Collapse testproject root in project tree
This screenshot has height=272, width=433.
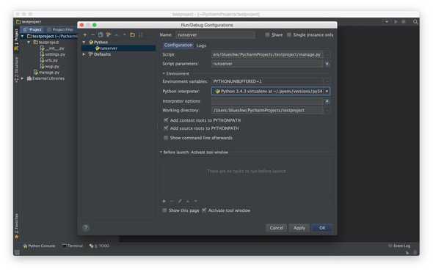[23, 36]
